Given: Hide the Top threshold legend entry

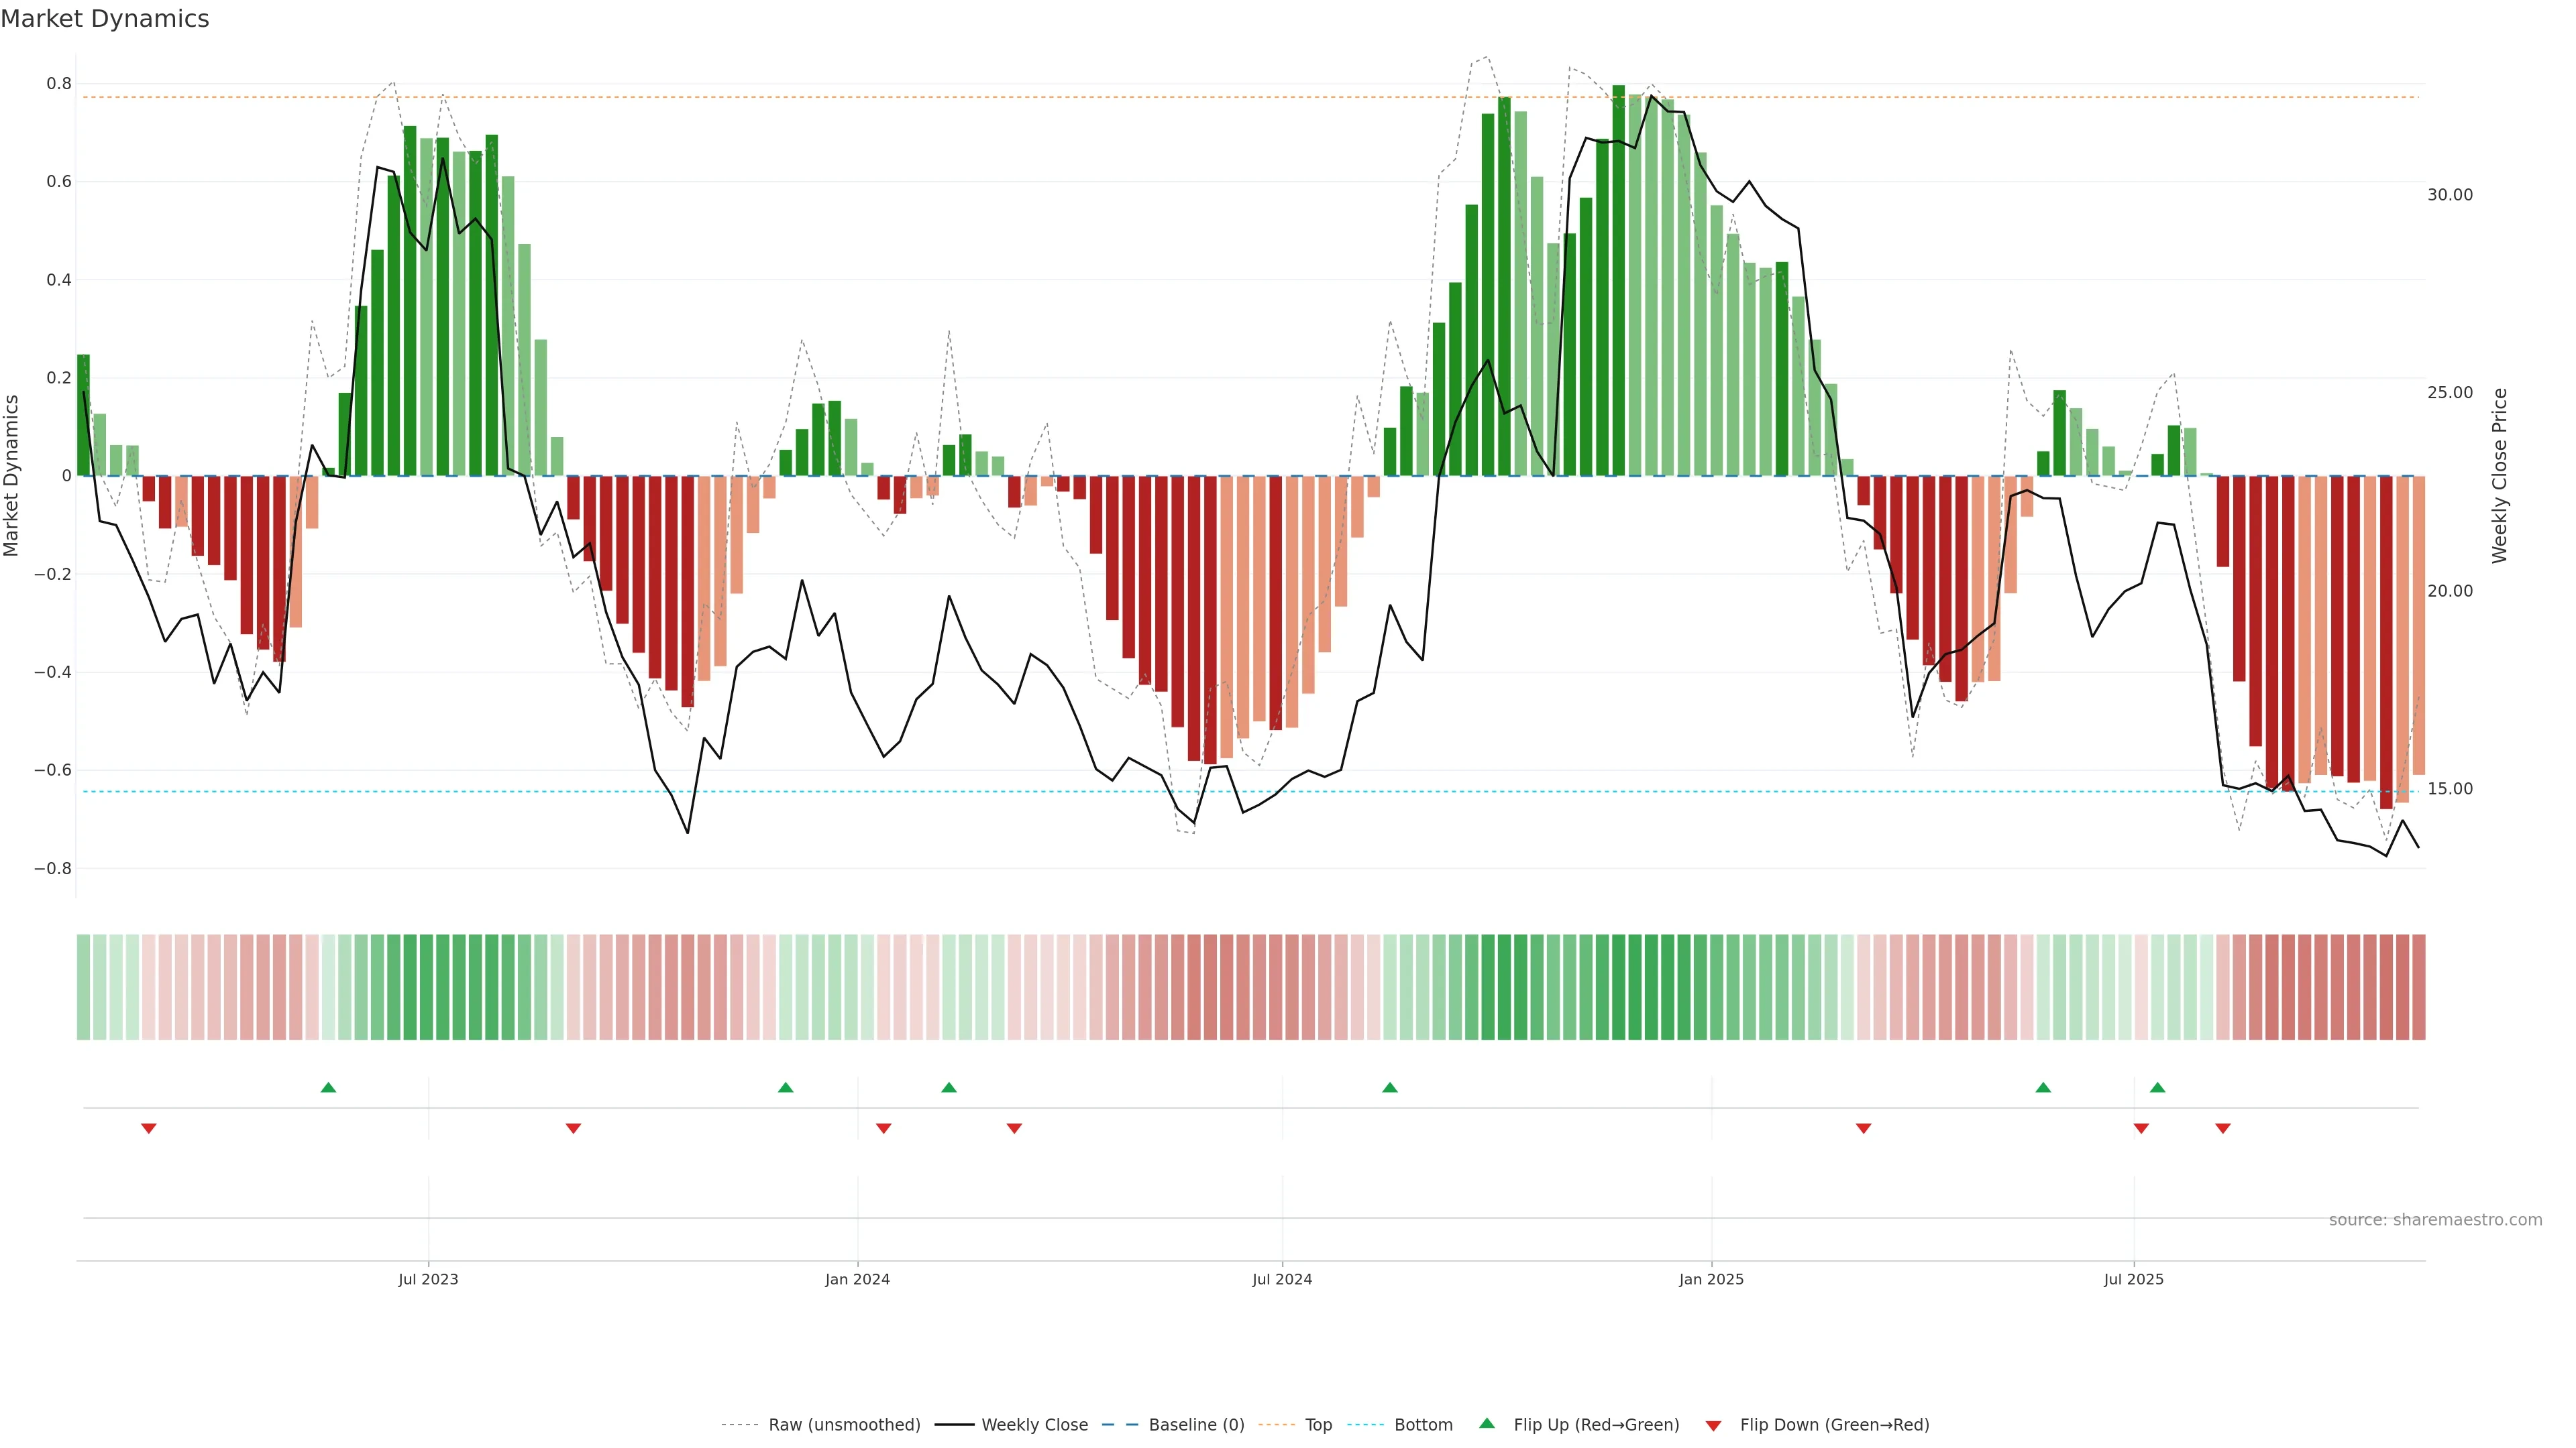Looking at the screenshot, I should (x=1318, y=1425).
